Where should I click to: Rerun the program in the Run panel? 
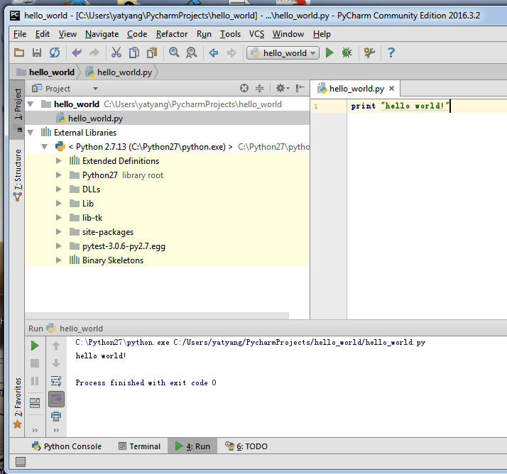35,346
